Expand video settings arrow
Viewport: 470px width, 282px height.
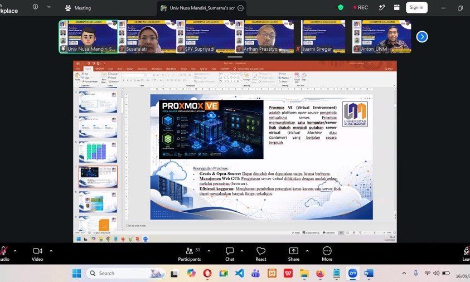tap(51, 251)
